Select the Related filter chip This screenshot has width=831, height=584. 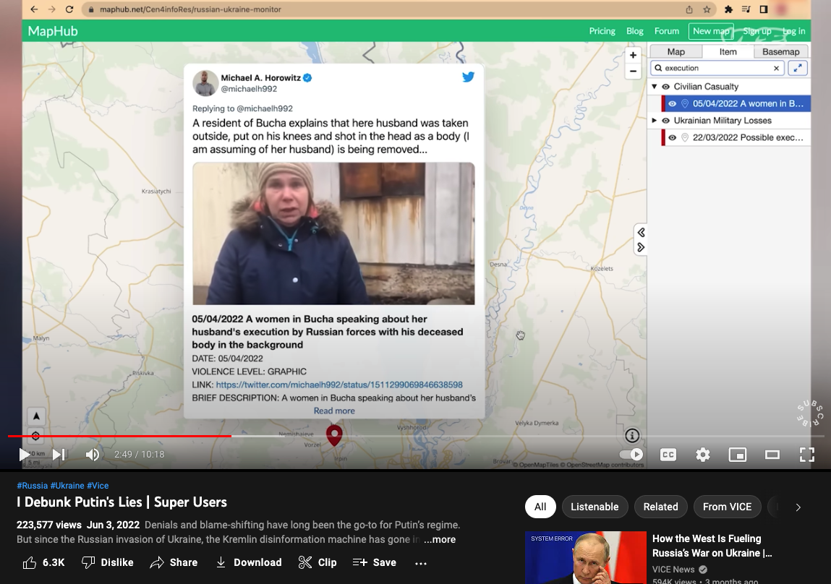coord(660,507)
